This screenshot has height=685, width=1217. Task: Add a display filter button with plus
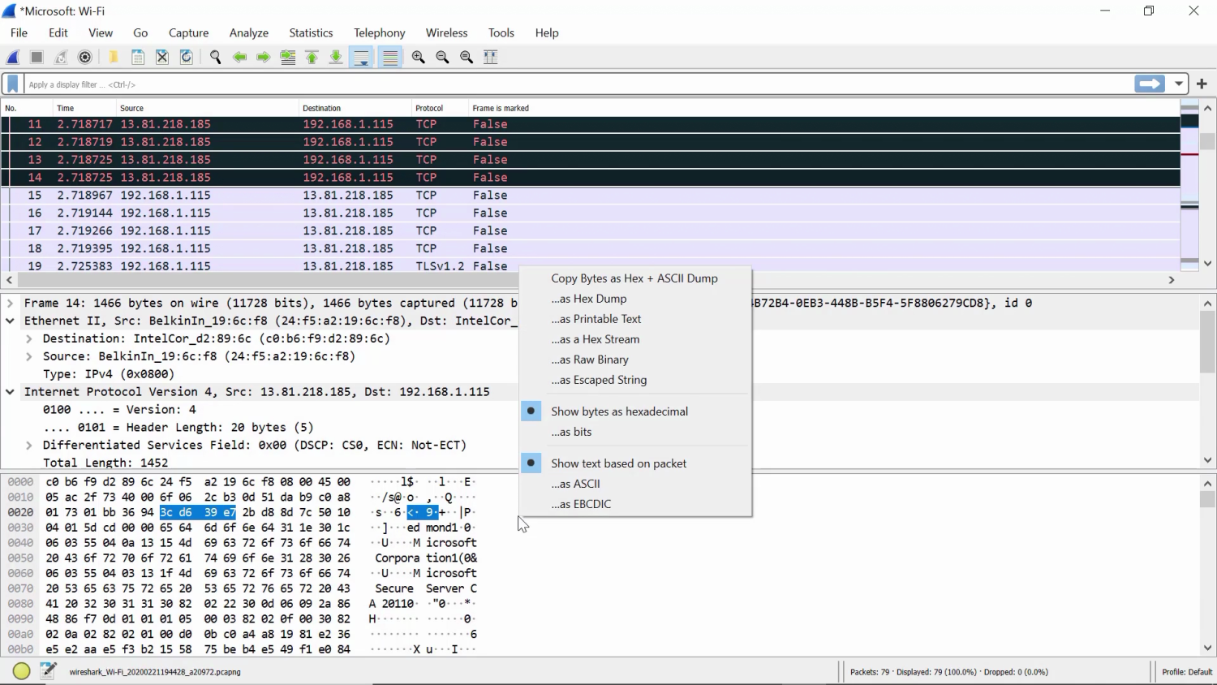pyautogui.click(x=1202, y=84)
